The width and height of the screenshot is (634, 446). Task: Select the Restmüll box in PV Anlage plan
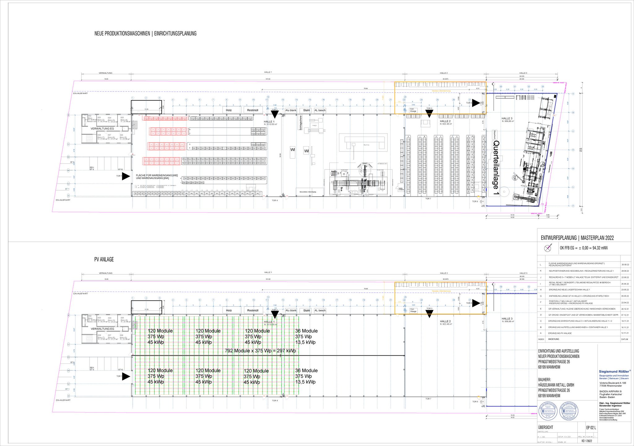[x=253, y=310]
